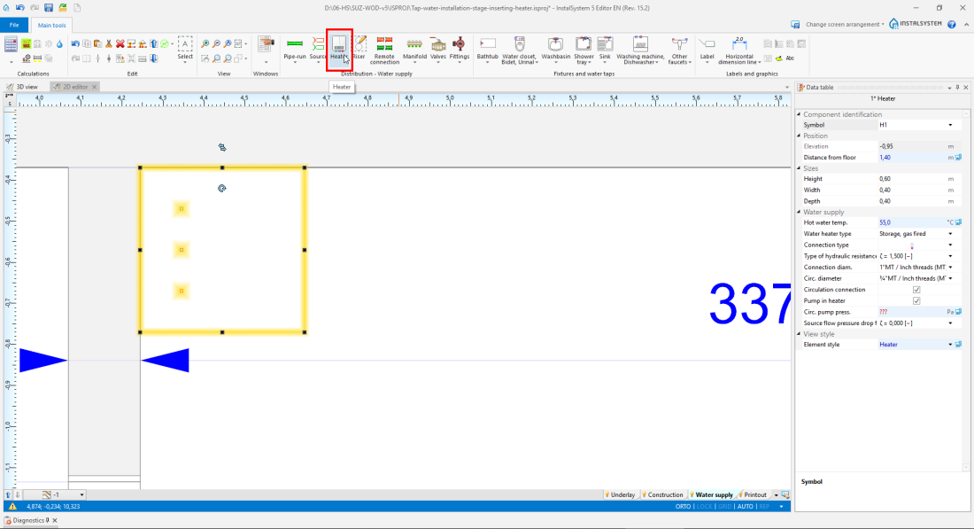Toggle the Pump in heater checkbox

pyautogui.click(x=916, y=301)
